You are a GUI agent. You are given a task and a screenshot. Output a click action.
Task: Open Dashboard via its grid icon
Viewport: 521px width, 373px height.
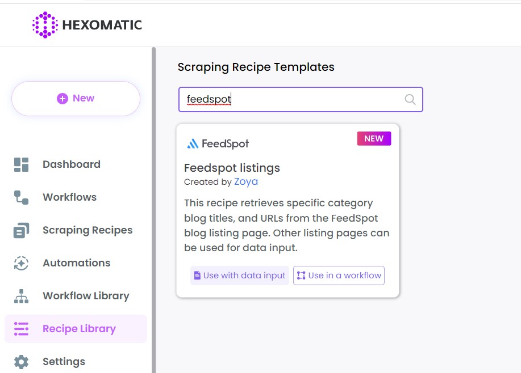click(x=21, y=164)
